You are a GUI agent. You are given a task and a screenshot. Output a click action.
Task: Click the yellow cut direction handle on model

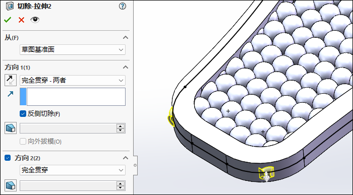point(266,174)
